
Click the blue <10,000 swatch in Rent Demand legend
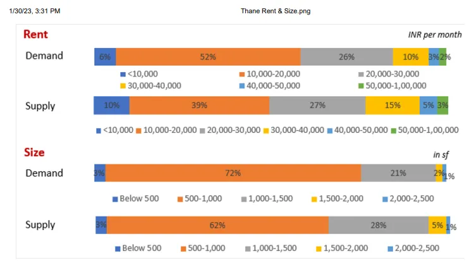pyautogui.click(x=123, y=74)
